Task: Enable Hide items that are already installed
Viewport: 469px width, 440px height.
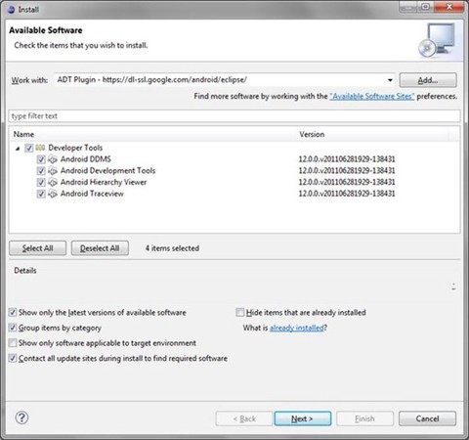Action: [240, 312]
